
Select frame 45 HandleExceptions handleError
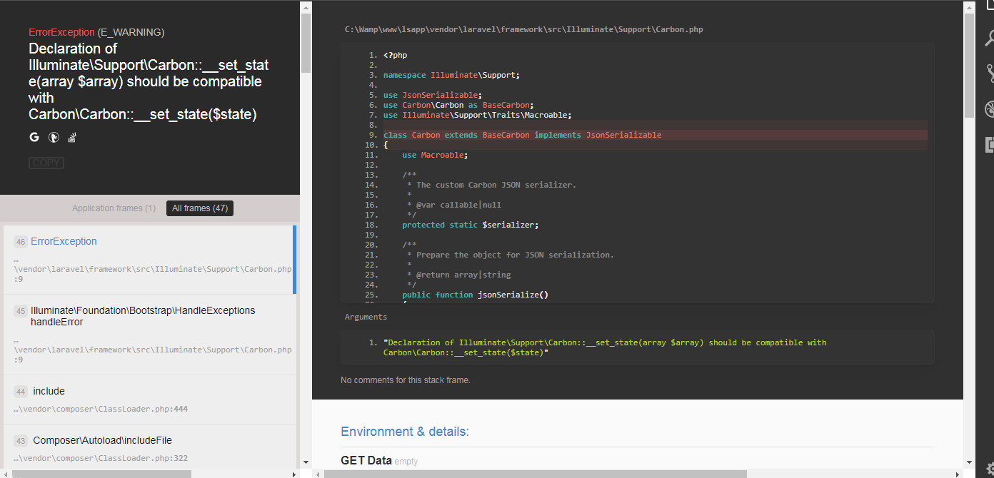point(150,335)
